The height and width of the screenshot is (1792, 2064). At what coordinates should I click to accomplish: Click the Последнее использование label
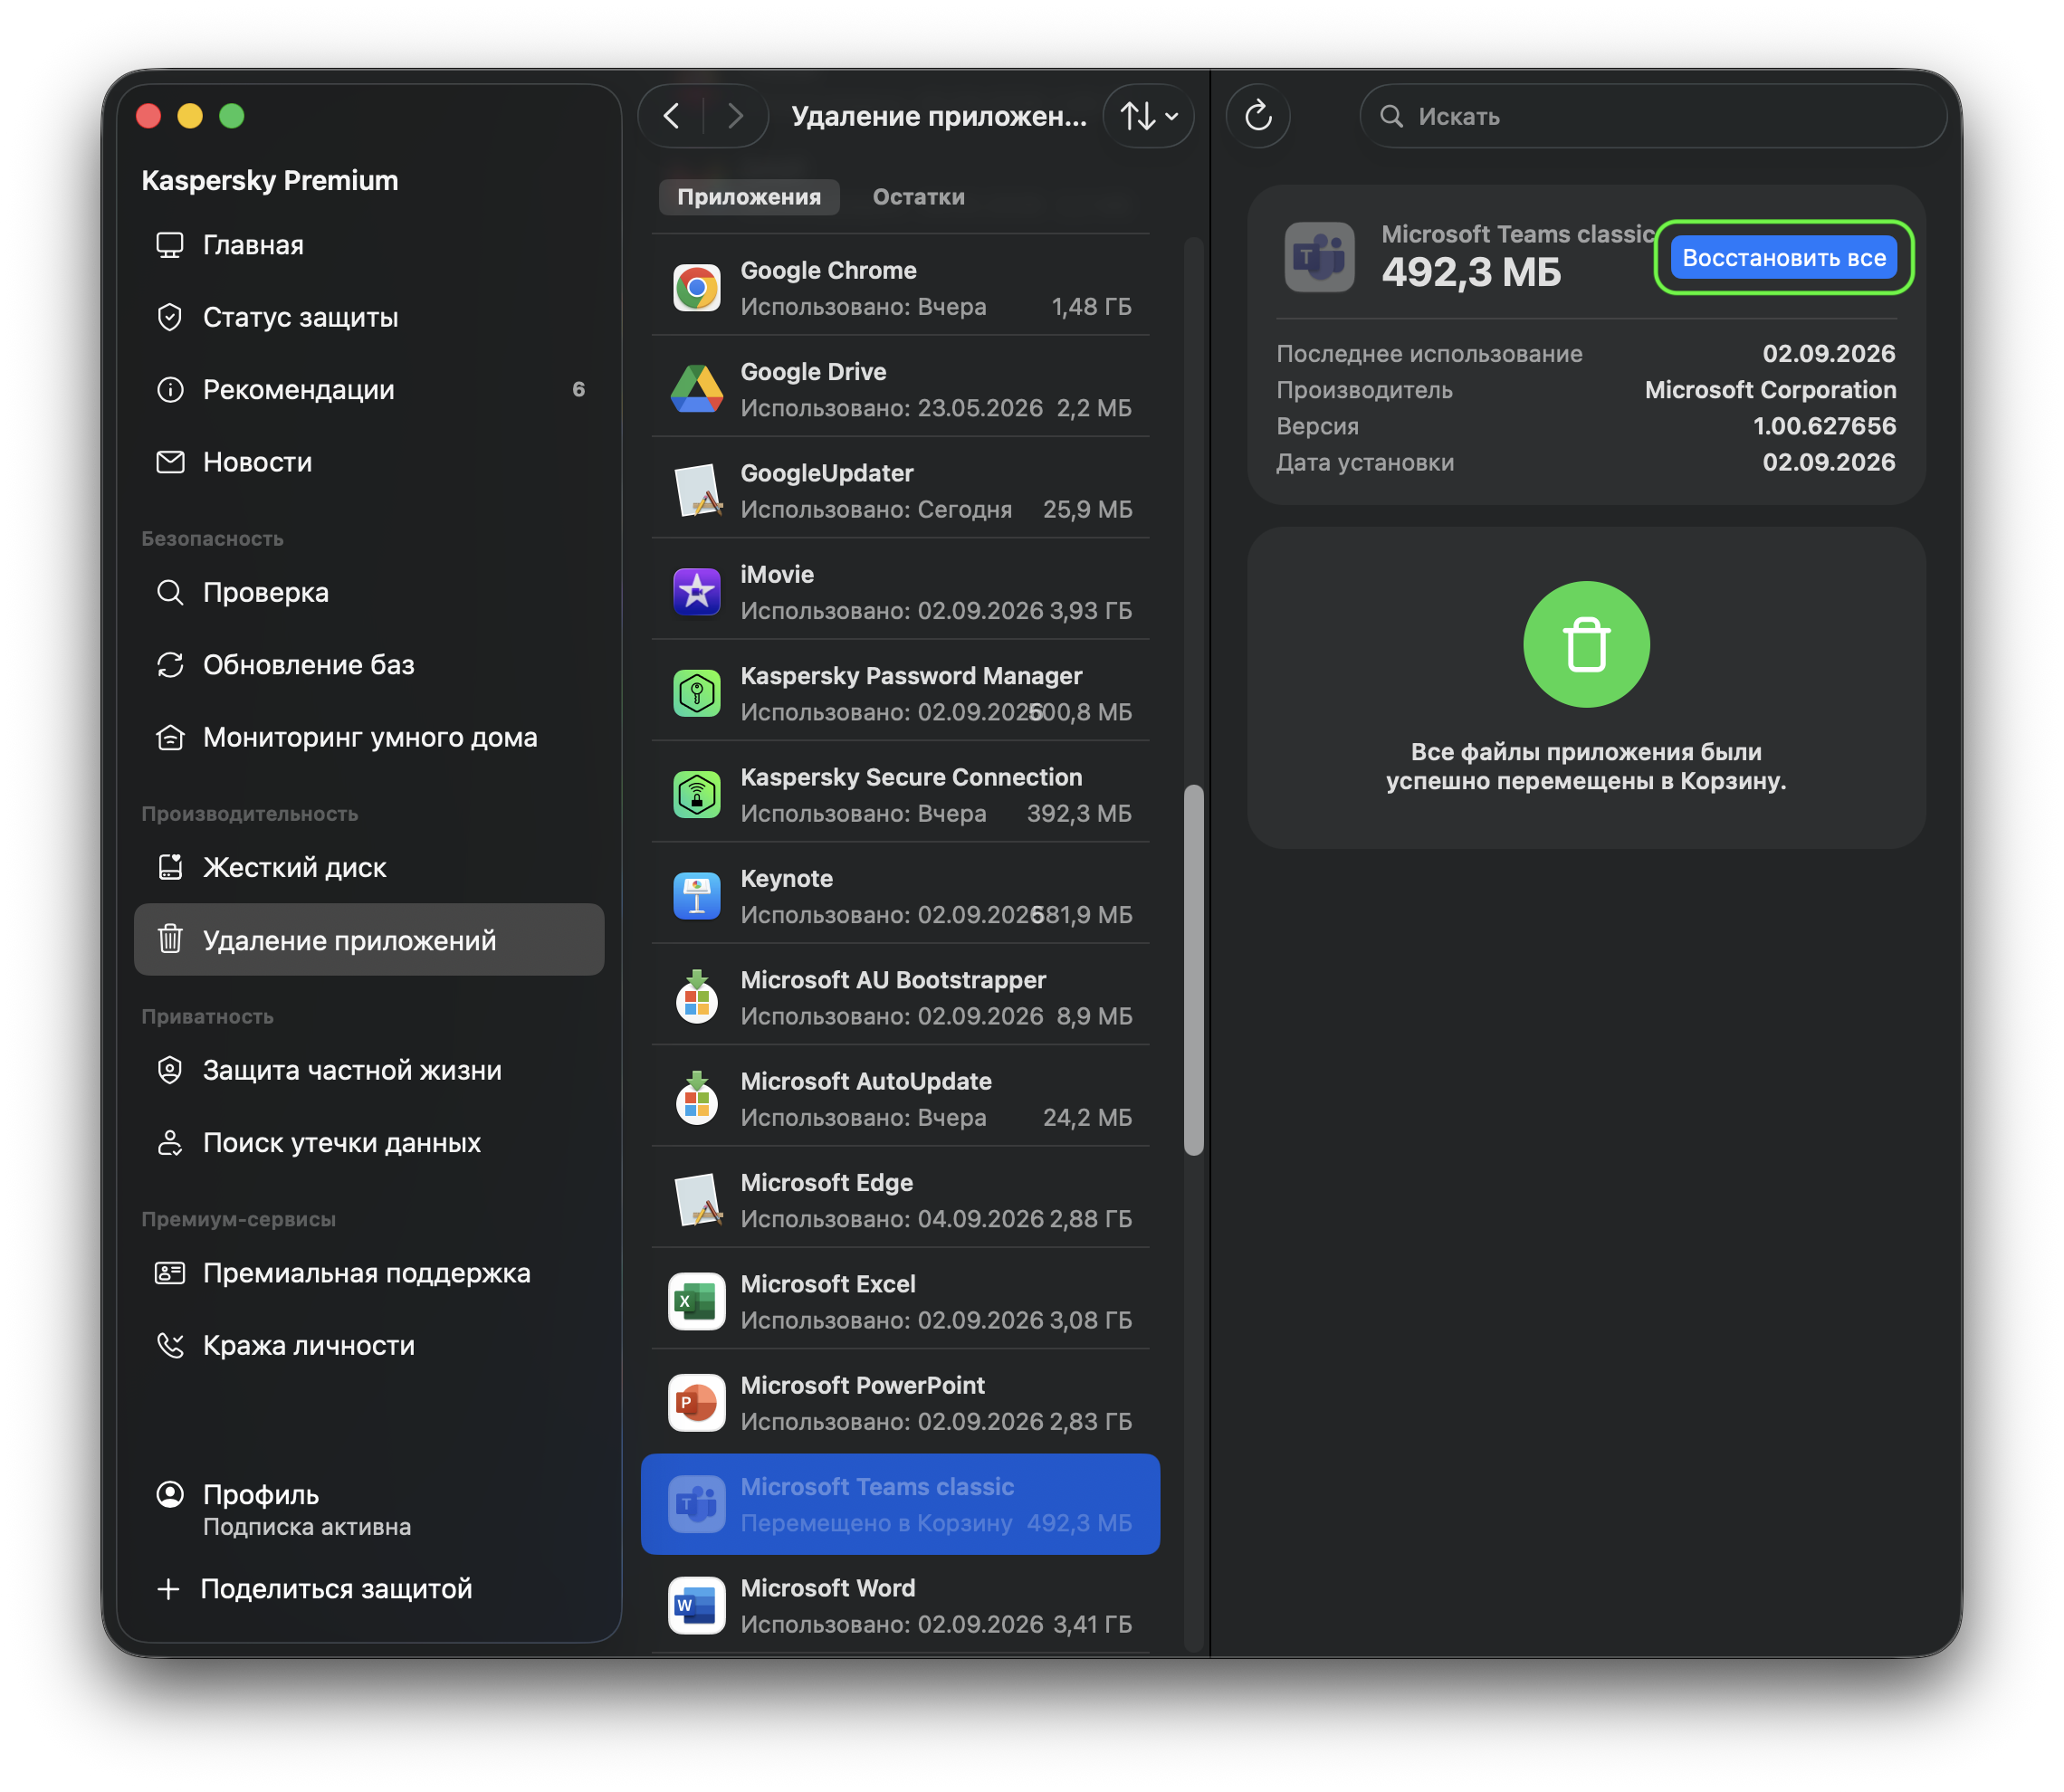tap(1429, 353)
